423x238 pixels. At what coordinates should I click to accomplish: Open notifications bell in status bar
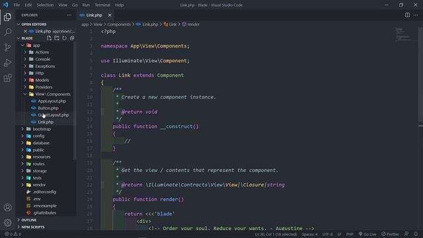[x=416, y=234]
